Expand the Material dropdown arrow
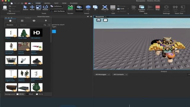Image resolution: width=190 pixels, height=107 pixels. coord(105,12)
